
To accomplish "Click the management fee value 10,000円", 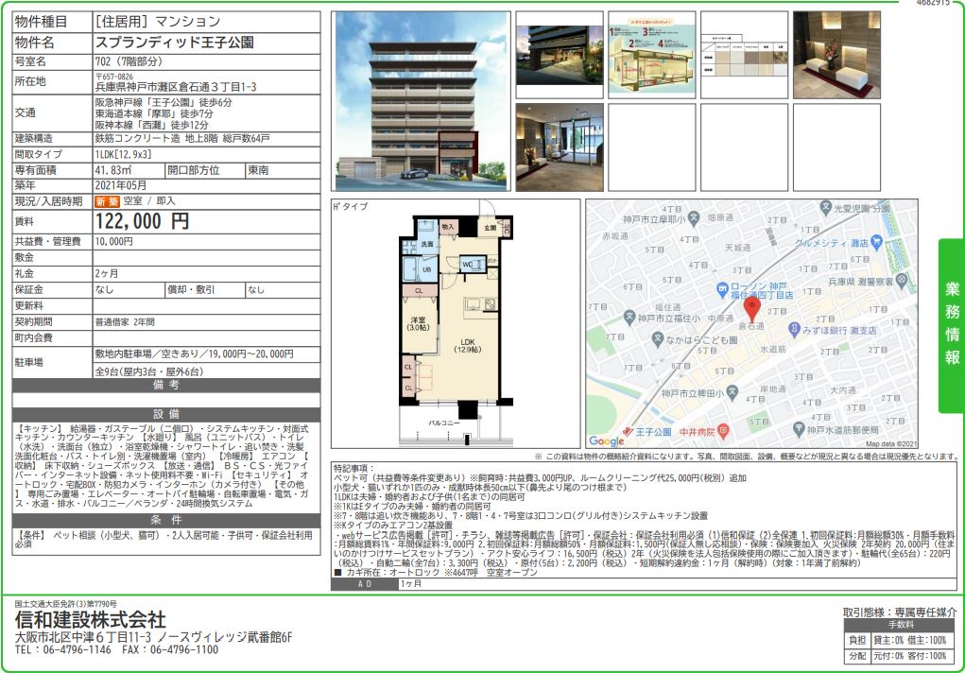I will coord(113,241).
